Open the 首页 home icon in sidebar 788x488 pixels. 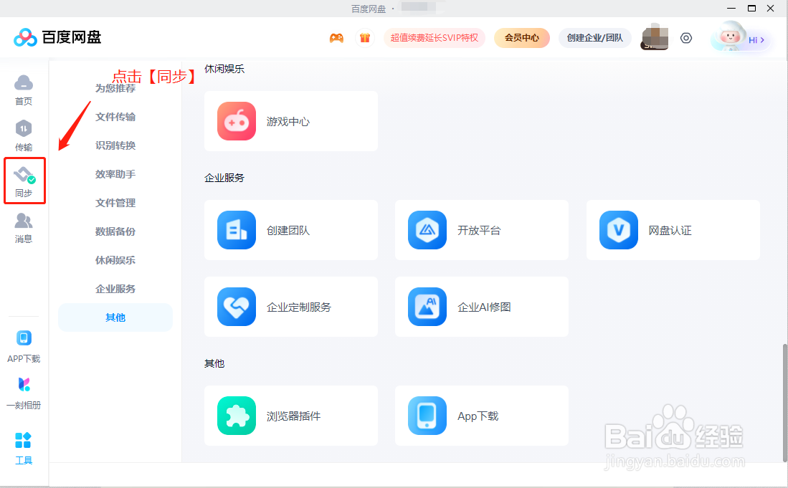pos(24,83)
